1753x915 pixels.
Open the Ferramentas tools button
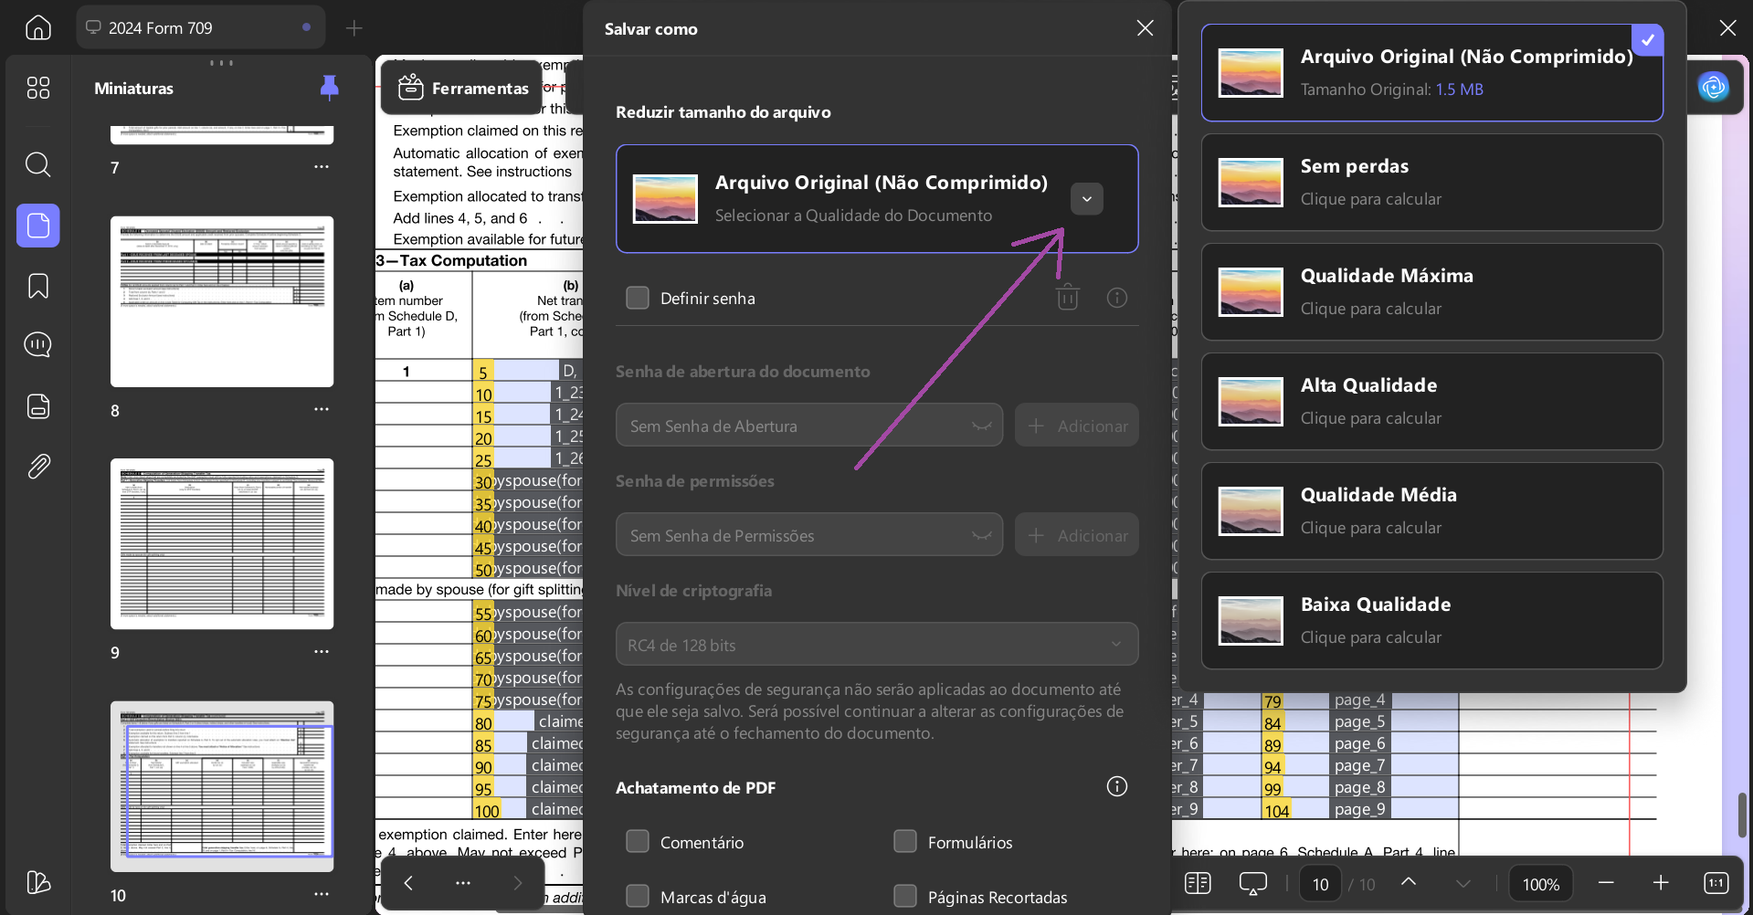click(x=463, y=88)
